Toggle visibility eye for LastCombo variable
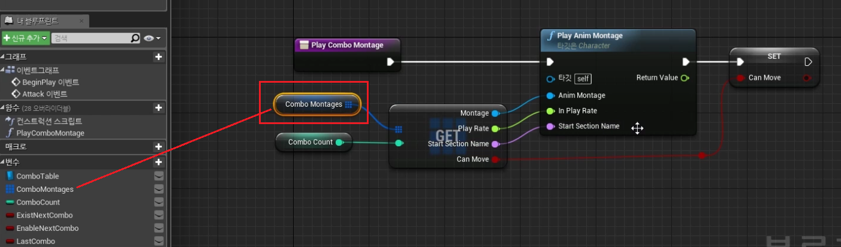Image resolution: width=841 pixels, height=247 pixels. (x=159, y=241)
